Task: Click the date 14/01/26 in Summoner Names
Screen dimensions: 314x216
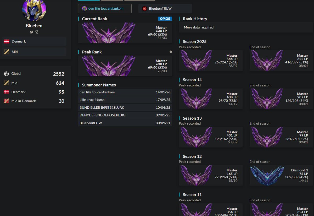Action: click(163, 92)
